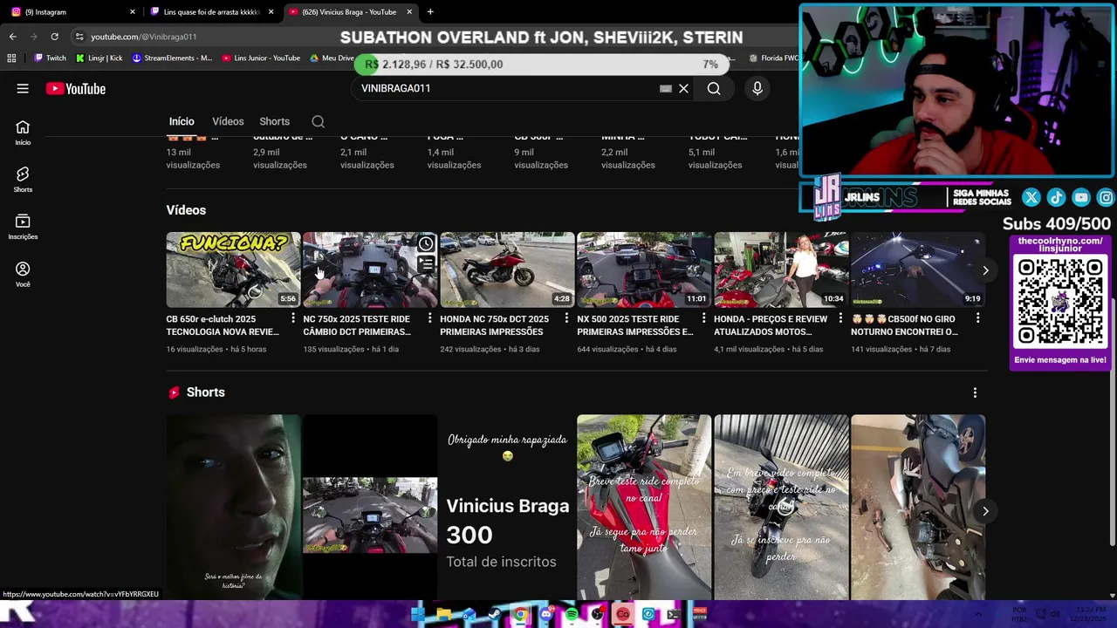Open File Explorer from the taskbar
This screenshot has height=628, width=1117.
tap(443, 614)
